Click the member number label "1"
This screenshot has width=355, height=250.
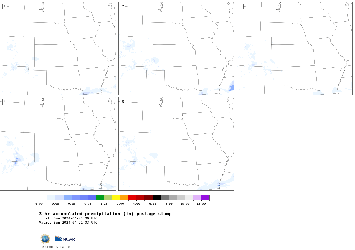(4, 6)
